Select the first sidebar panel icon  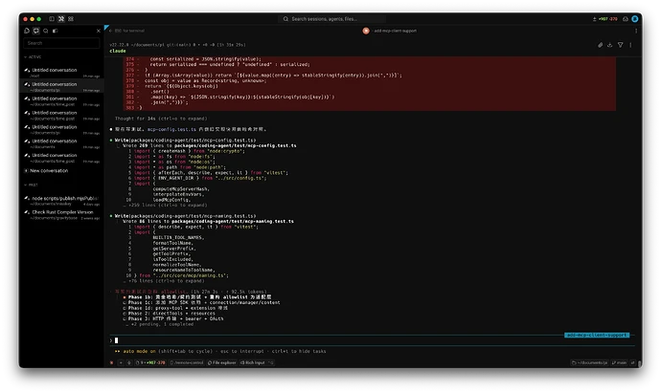point(27,31)
